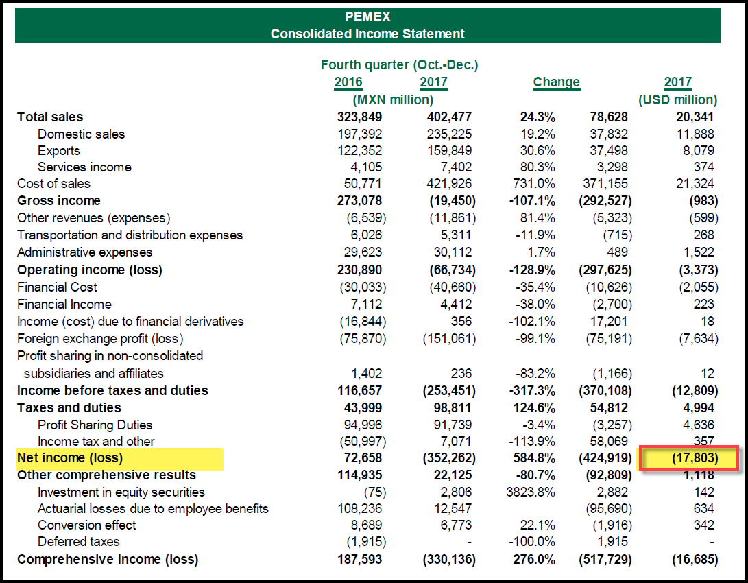Click the Profit Sharing Duties label
This screenshot has height=583, width=748.
click(95, 425)
